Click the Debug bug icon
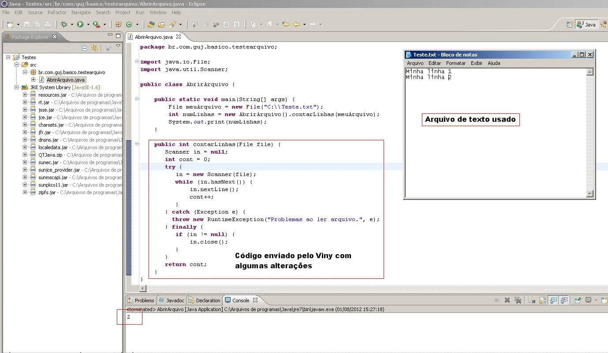This screenshot has width=608, height=353. (x=64, y=24)
